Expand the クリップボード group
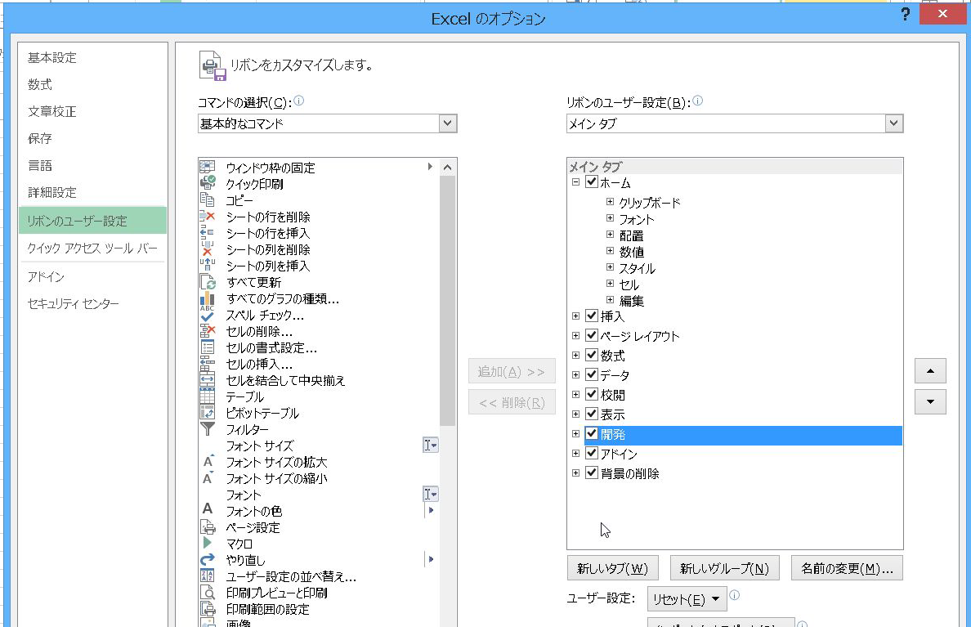Screen dimensions: 971x627 click(x=610, y=202)
